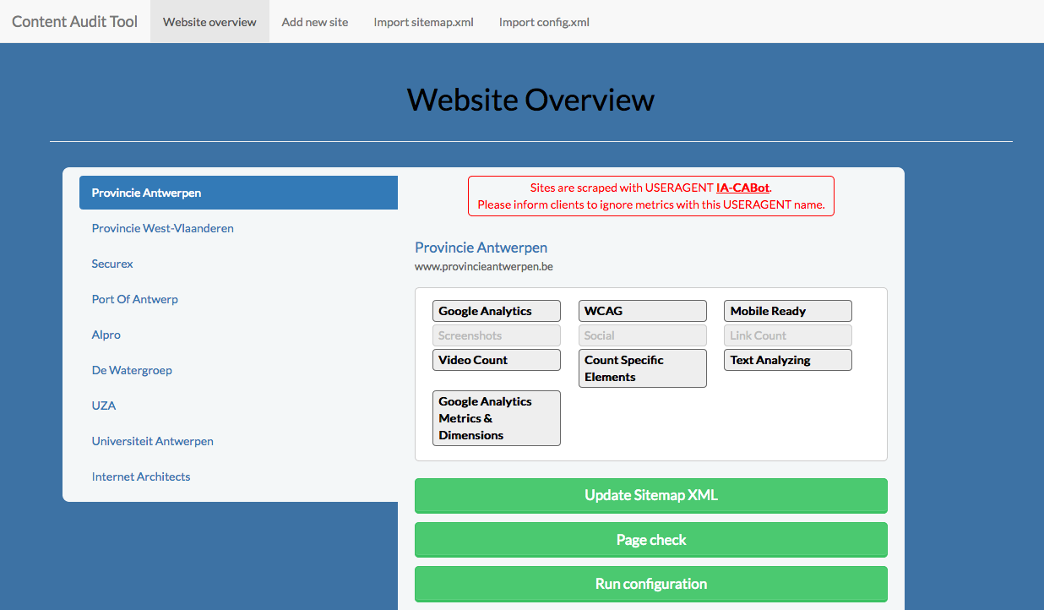The width and height of the screenshot is (1044, 610).
Task: Open the Add new site tab
Action: pyautogui.click(x=315, y=21)
